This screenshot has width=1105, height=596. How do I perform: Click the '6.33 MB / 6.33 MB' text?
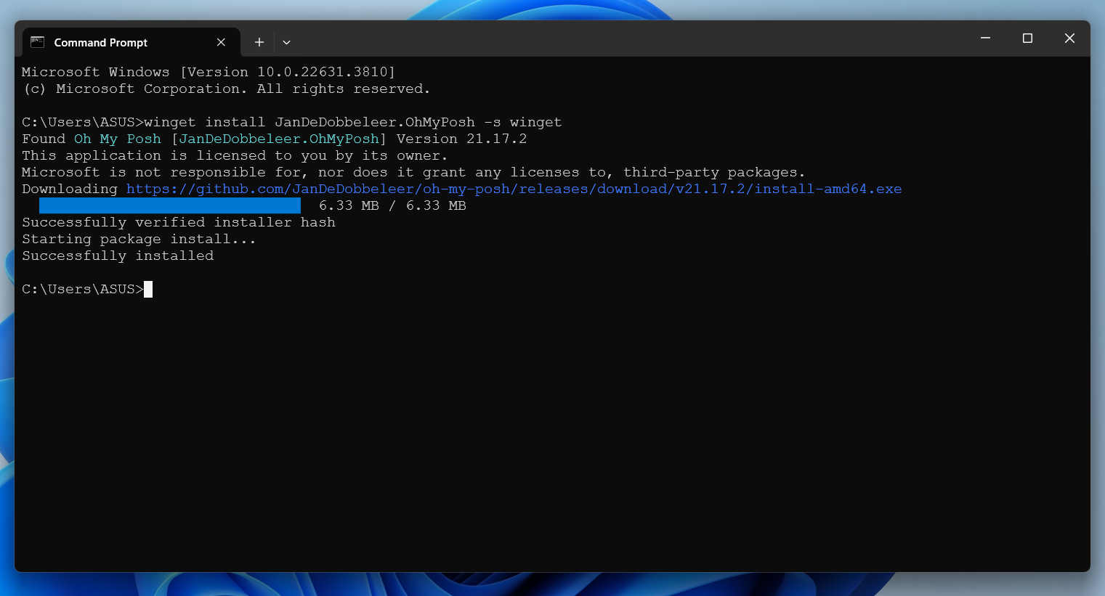tap(392, 205)
